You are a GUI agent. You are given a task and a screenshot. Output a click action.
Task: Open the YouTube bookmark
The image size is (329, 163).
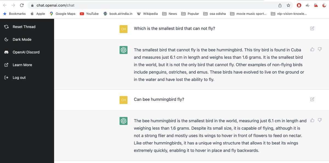point(89,14)
